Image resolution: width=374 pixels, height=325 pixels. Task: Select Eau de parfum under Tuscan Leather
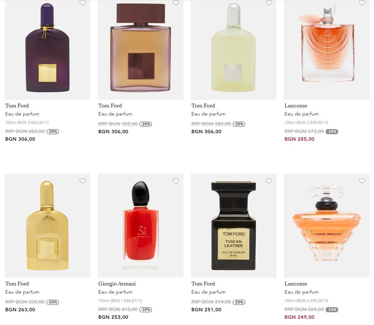tap(208, 292)
